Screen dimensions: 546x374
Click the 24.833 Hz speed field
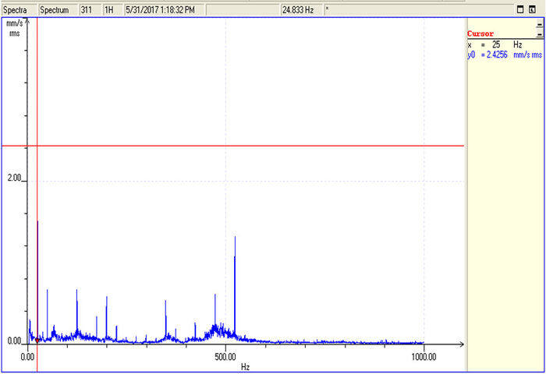tap(301, 10)
